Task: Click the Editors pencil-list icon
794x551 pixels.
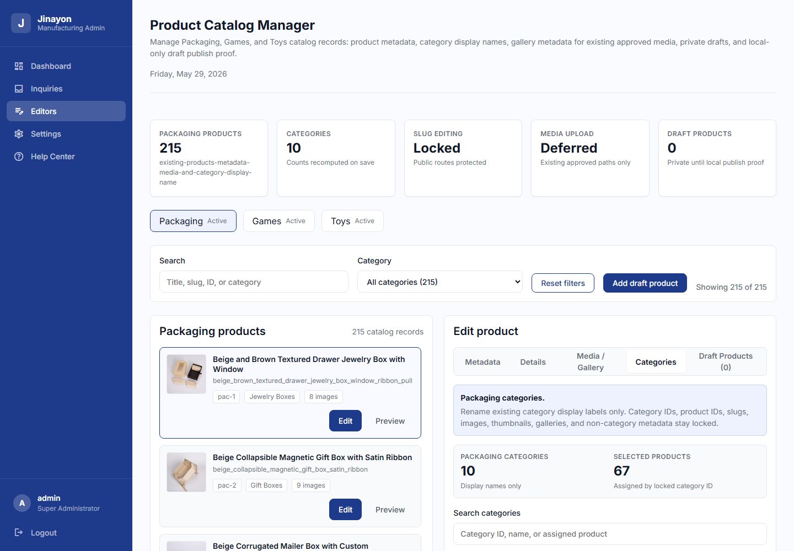Action: (19, 111)
